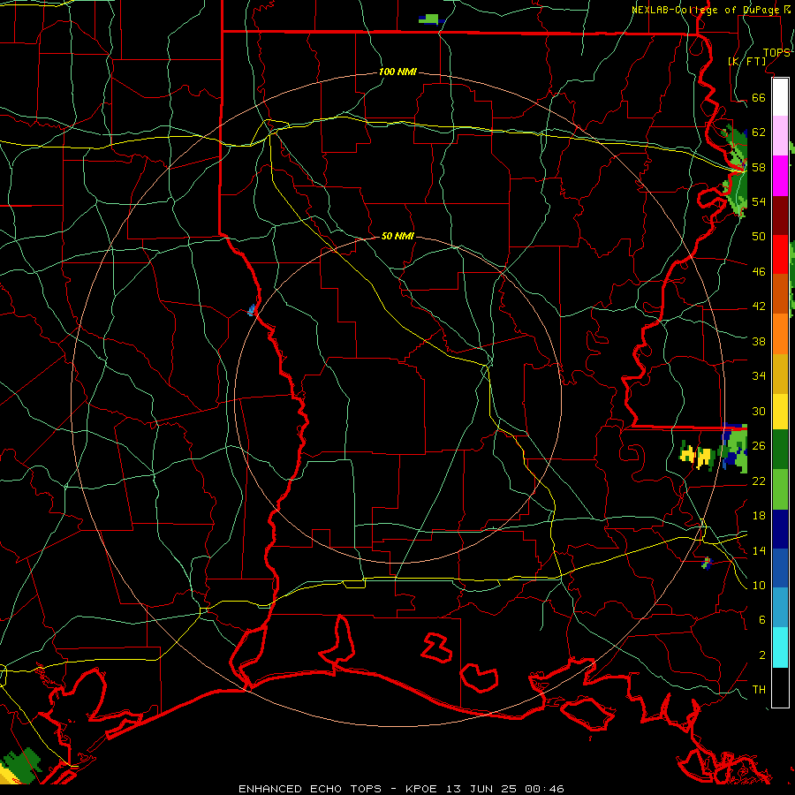Click the legend value '34'

(x=759, y=375)
